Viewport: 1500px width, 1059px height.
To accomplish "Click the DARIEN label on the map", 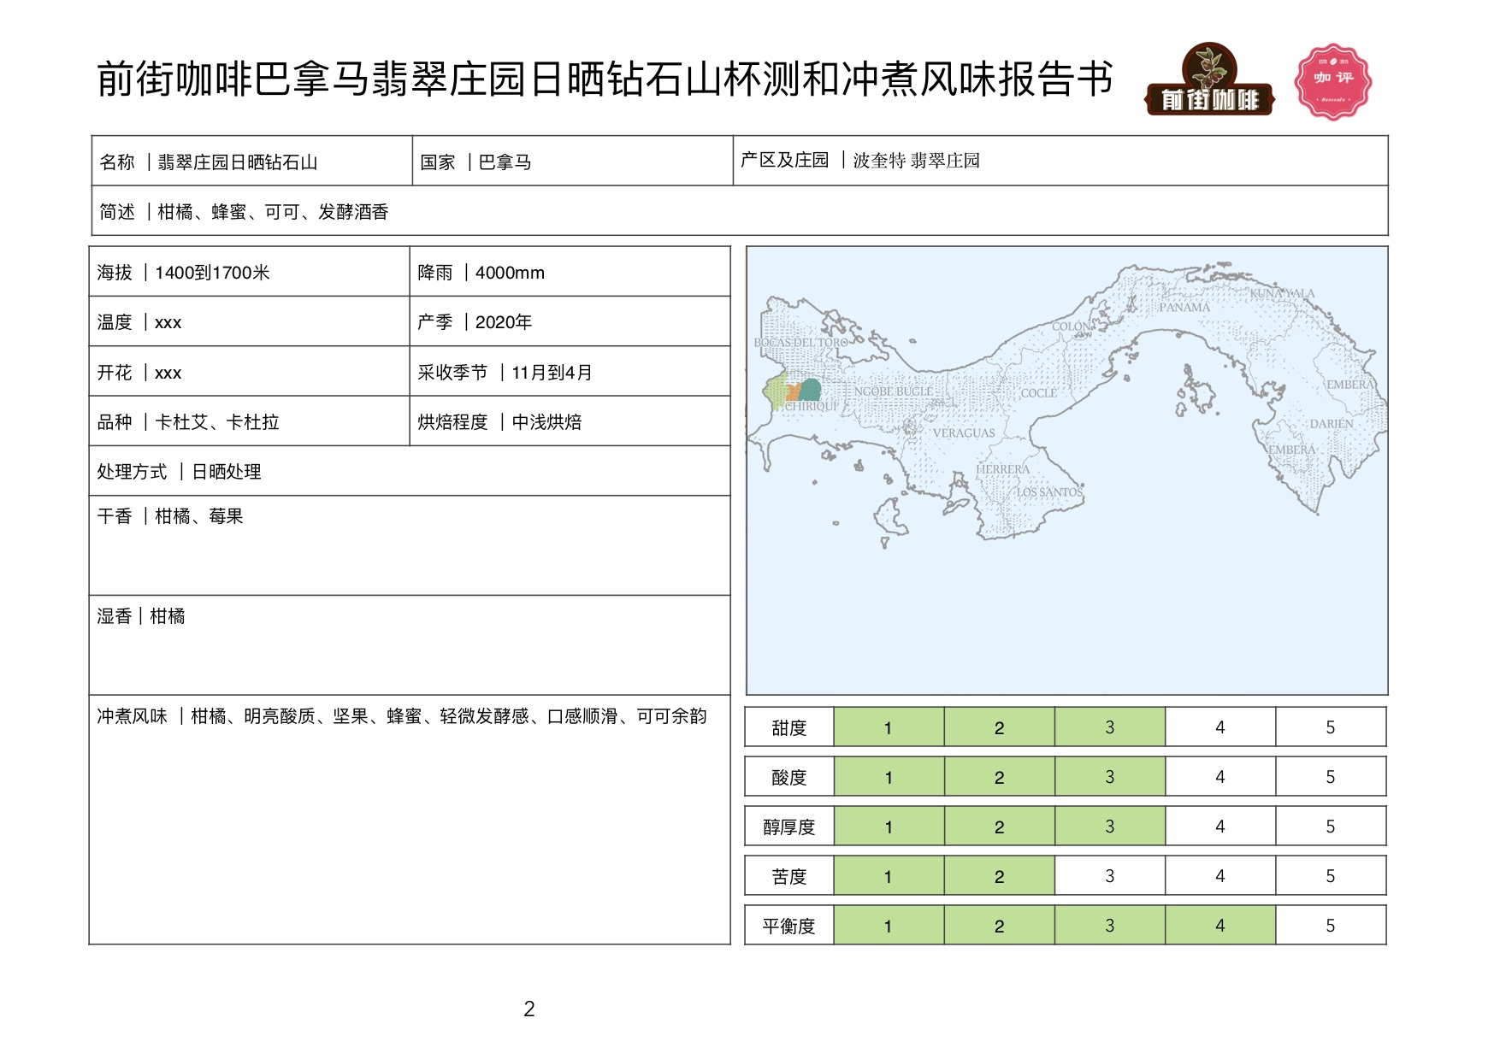I will coord(1332,424).
